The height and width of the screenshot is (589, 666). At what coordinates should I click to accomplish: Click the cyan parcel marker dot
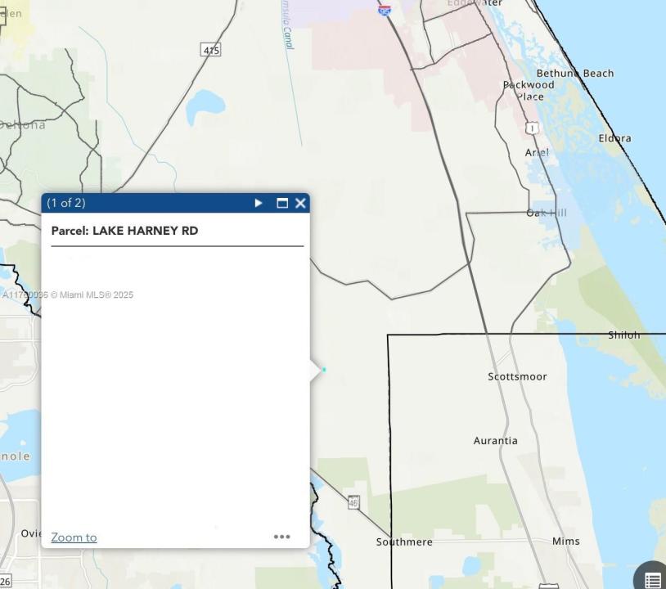[x=324, y=370]
